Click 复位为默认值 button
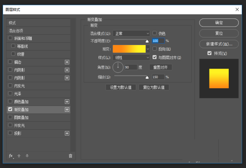The height and width of the screenshot is (168, 246). 154,87
